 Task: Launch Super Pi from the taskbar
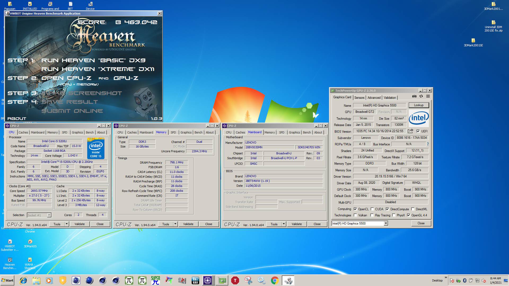click(x=156, y=280)
